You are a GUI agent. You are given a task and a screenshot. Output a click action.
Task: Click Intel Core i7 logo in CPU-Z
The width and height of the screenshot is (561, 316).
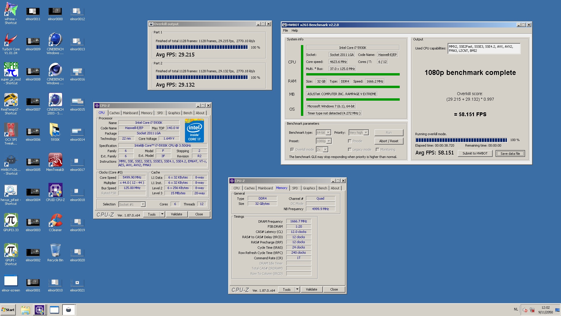pyautogui.click(x=194, y=130)
